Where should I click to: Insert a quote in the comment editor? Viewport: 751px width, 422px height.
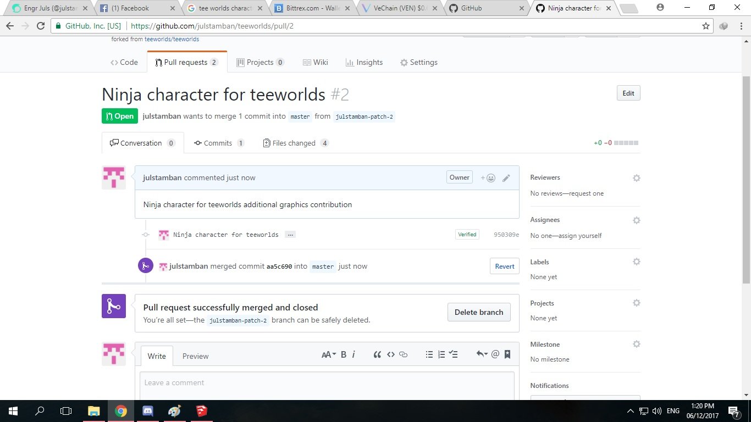pos(377,354)
